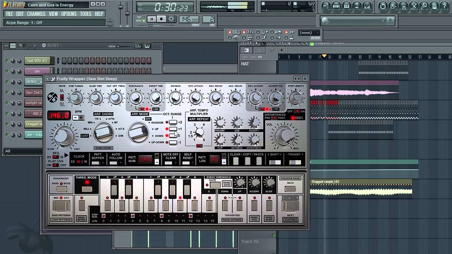Click the Record button in transport
The width and height of the screenshot is (452, 254).
171,19
